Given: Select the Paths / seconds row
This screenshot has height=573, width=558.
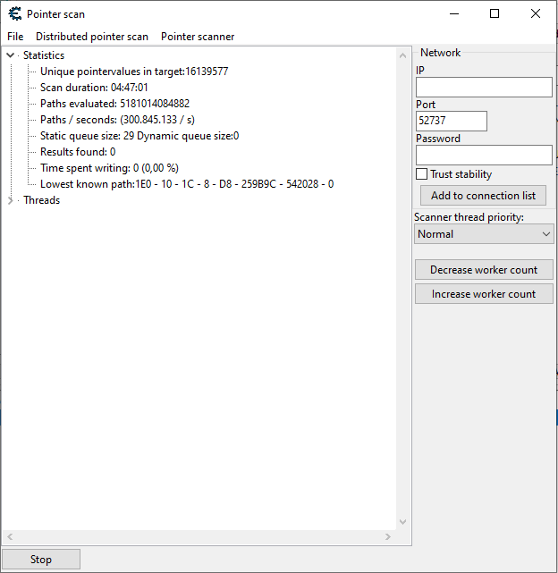Looking at the screenshot, I should 117,120.
